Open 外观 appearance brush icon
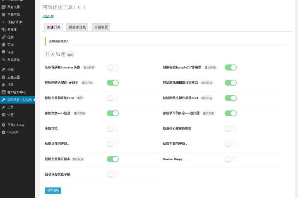 (x=3, y=70)
